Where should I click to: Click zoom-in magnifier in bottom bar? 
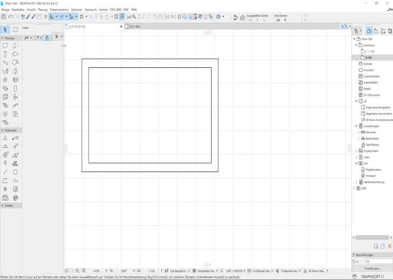point(77,270)
